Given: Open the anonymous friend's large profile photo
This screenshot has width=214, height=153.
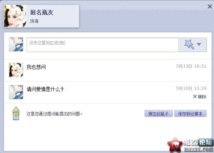Looking at the screenshot, I should pyautogui.click(x=15, y=16).
